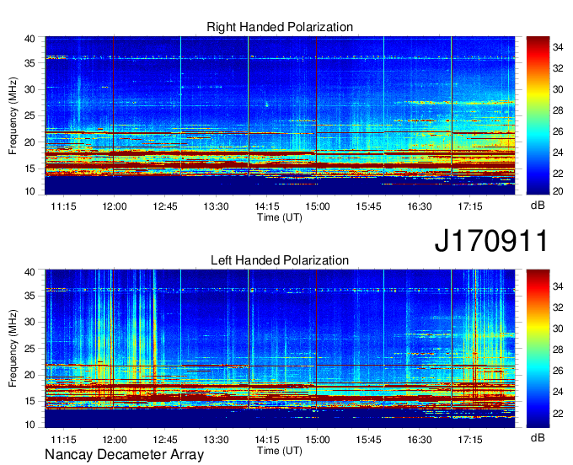The height and width of the screenshot is (465, 573).
Task: Click 'Frequency (MHz)' axis label of Right Handed plot
Action: (x=13, y=115)
